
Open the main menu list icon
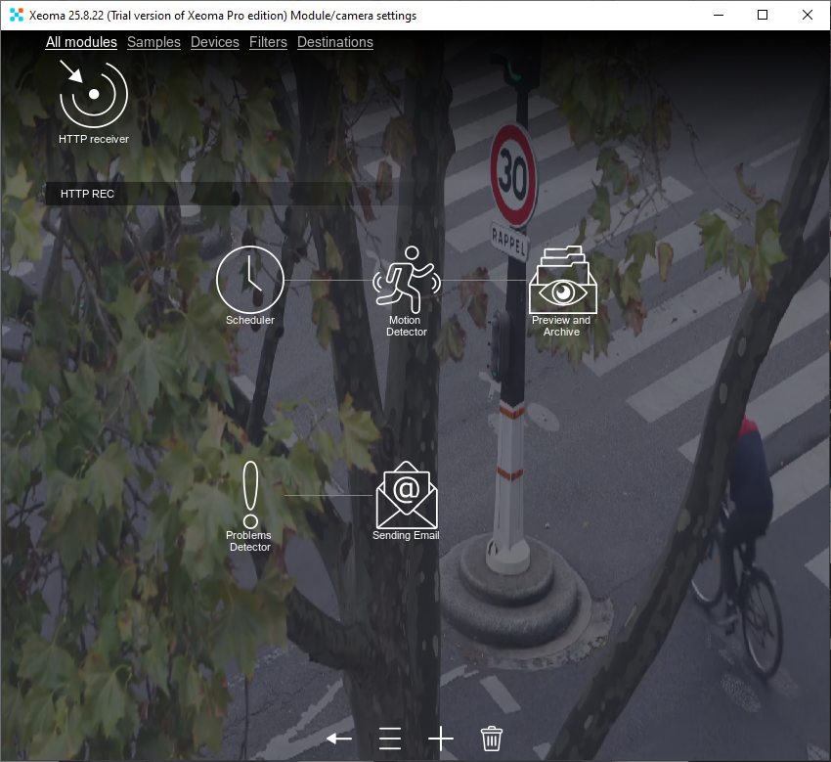tap(390, 739)
